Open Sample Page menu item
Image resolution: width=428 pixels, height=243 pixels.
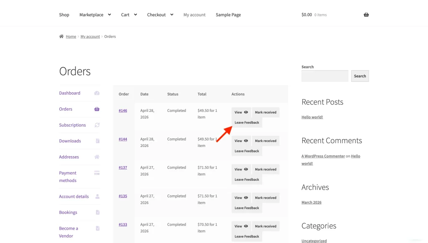click(228, 15)
